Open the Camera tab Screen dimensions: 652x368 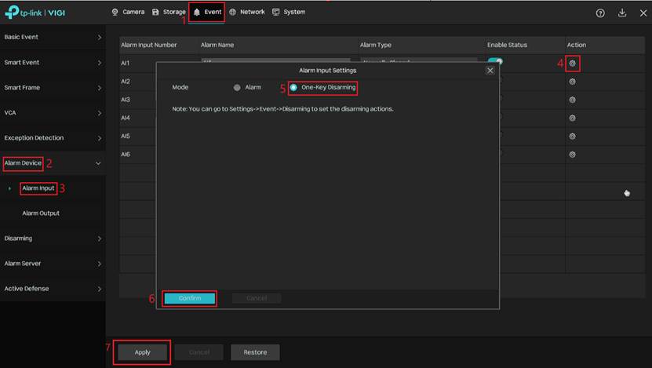[128, 12]
